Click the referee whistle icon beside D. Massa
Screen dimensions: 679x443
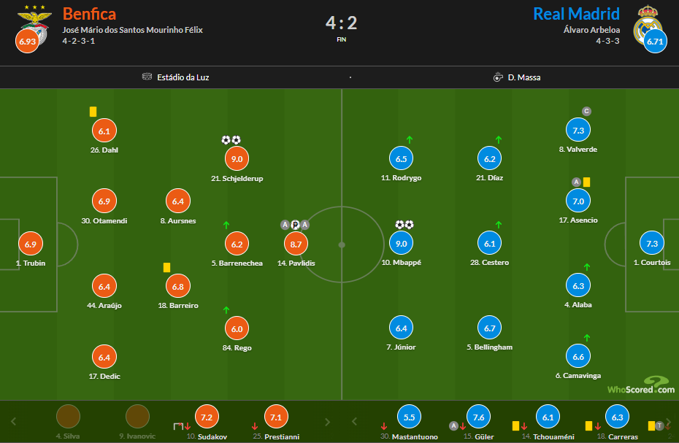pyautogui.click(x=498, y=77)
